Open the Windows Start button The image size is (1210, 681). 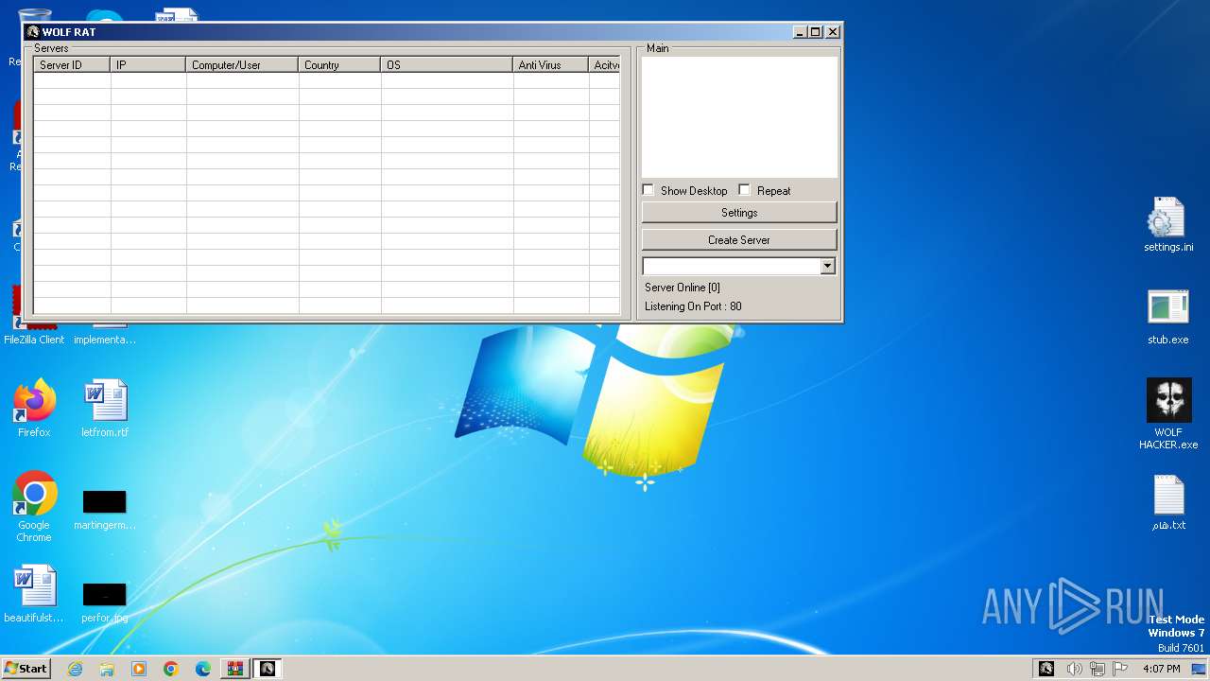[26, 668]
